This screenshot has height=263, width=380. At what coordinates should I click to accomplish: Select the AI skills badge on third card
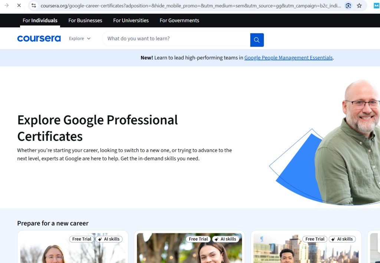coord(342,239)
